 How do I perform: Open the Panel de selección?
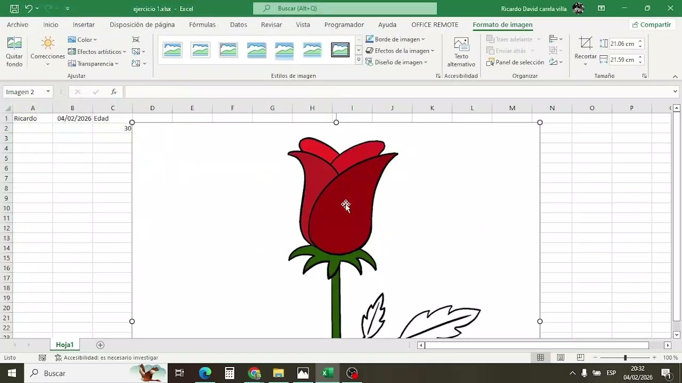click(x=515, y=62)
